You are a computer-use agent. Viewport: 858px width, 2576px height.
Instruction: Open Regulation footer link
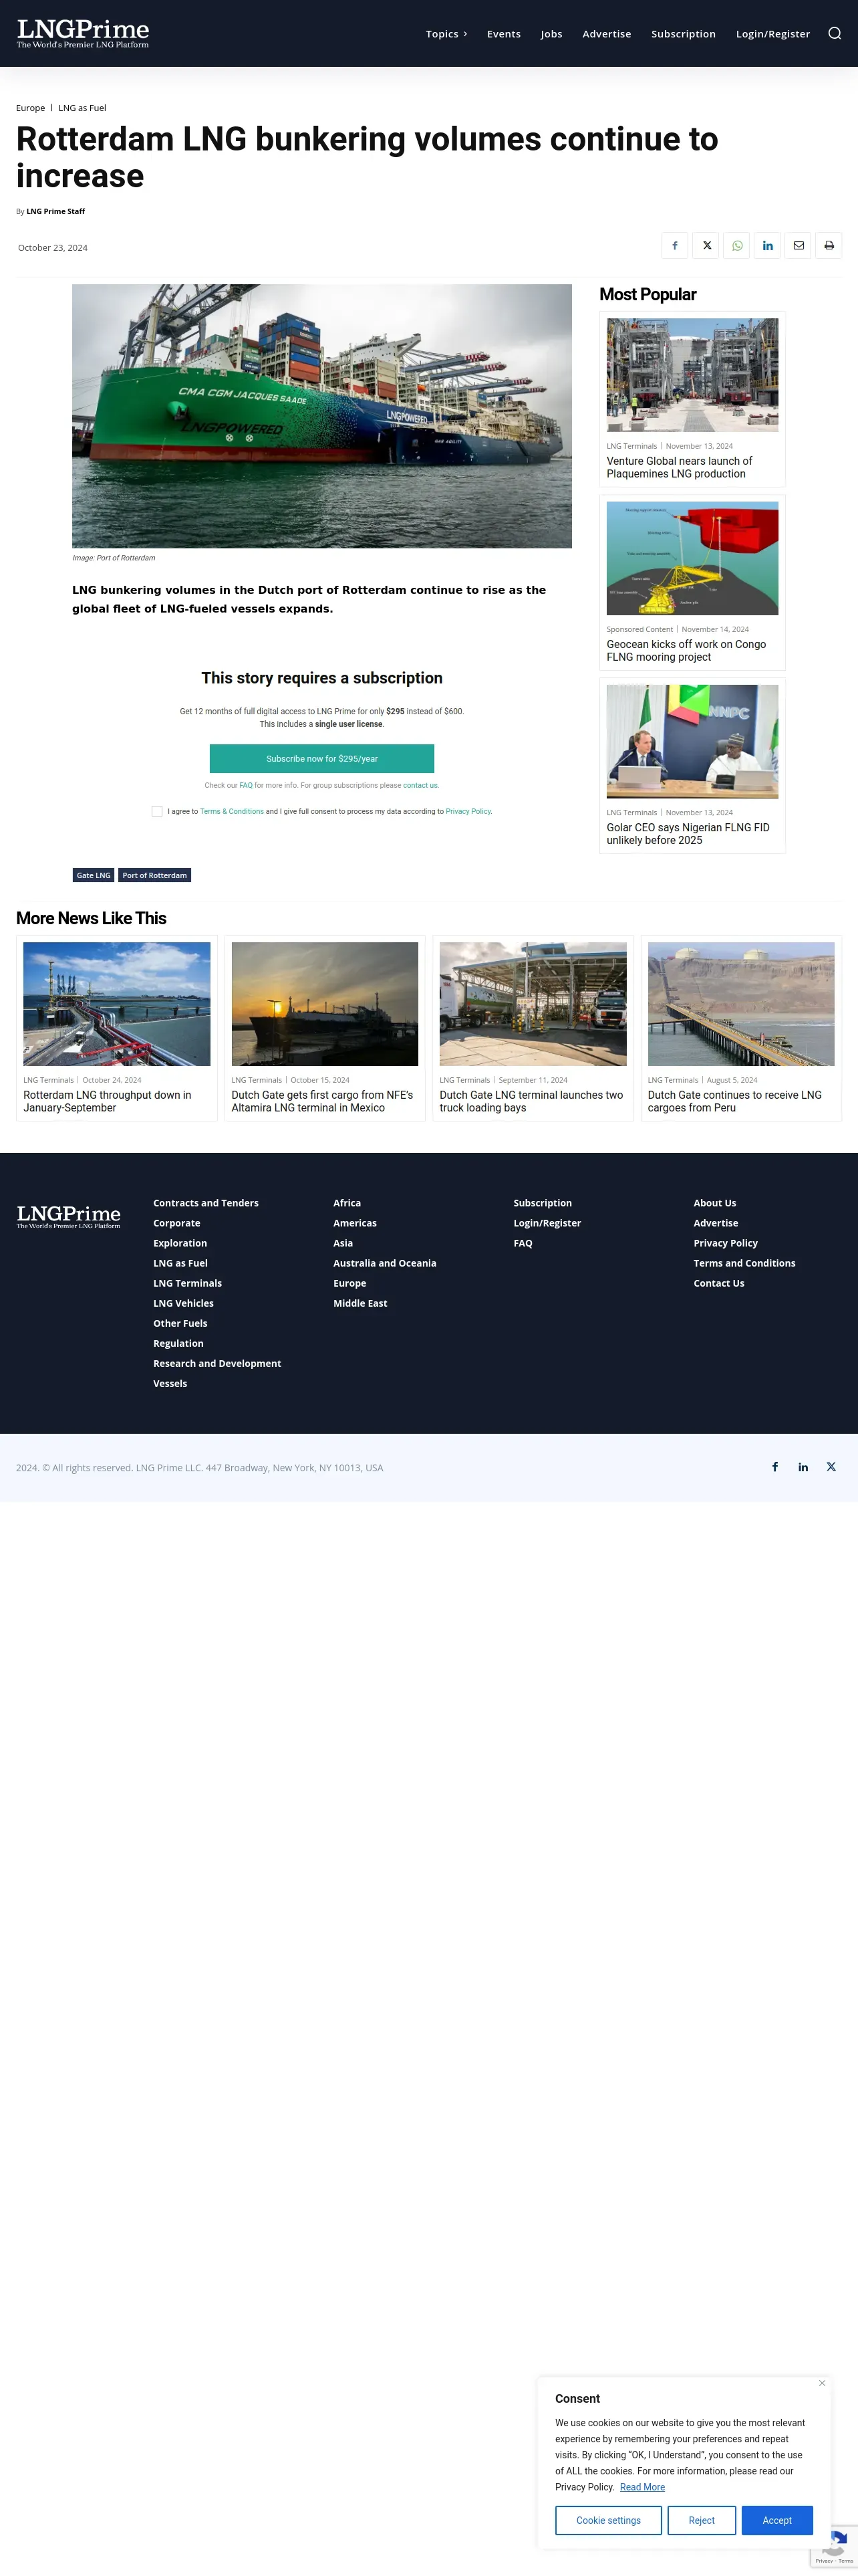[178, 1343]
